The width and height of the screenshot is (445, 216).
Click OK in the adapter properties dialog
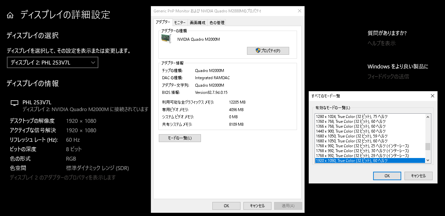pyautogui.click(x=226, y=206)
